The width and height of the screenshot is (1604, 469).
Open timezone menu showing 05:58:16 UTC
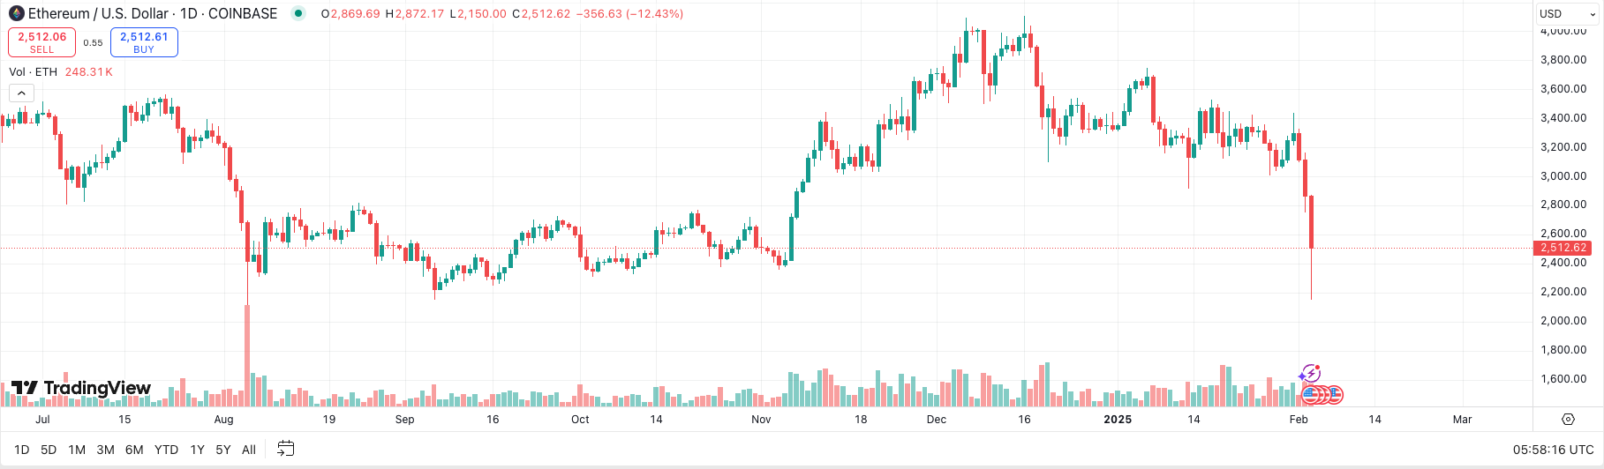[1553, 450]
